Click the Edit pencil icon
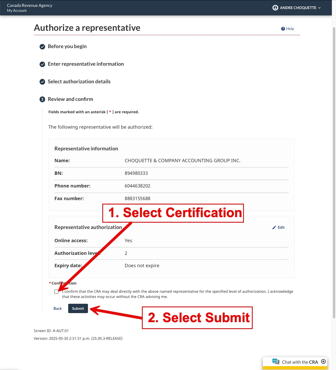 [x=274, y=228]
